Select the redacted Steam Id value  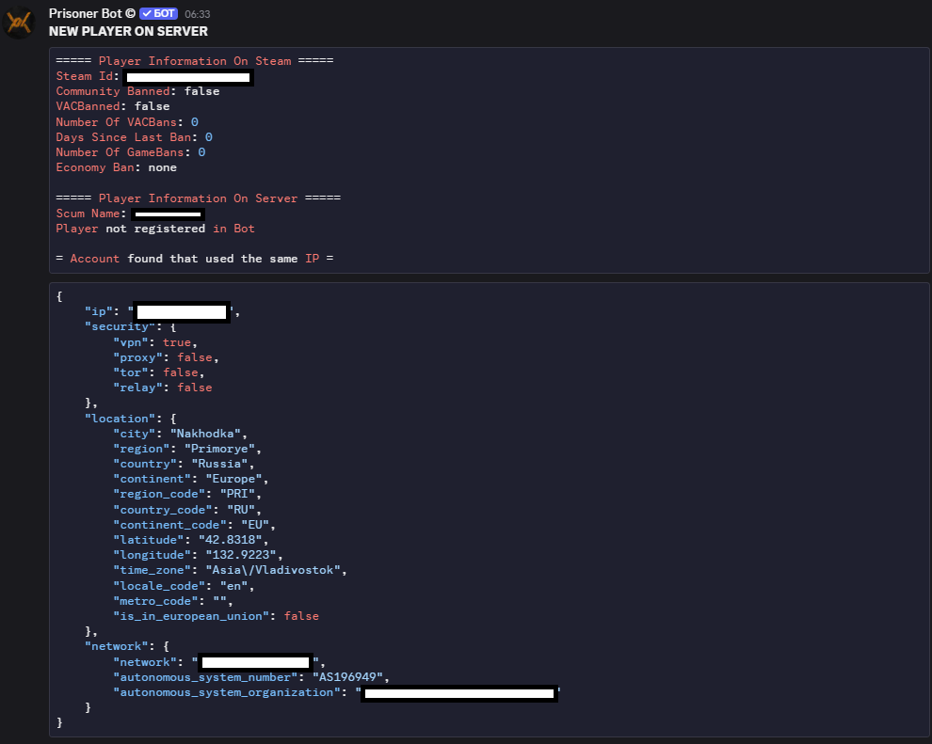(x=188, y=77)
